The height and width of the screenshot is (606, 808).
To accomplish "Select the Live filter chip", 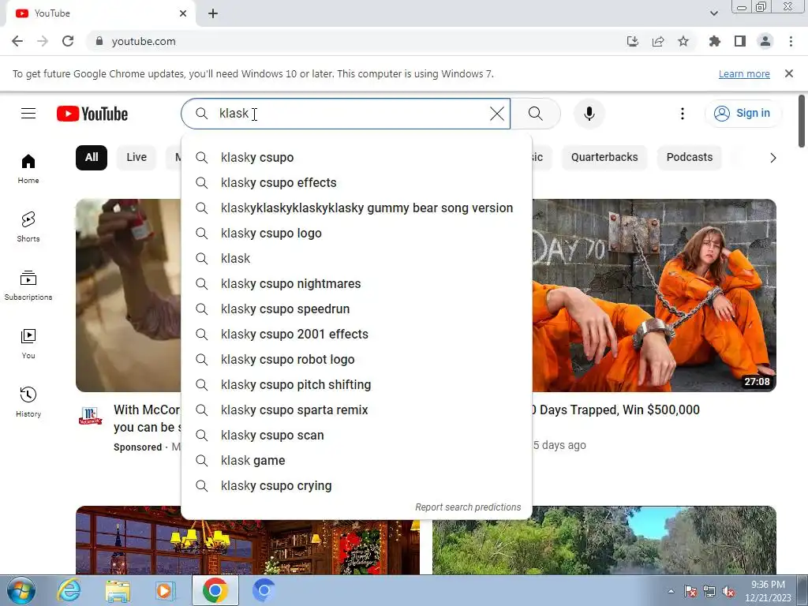I will [x=137, y=157].
